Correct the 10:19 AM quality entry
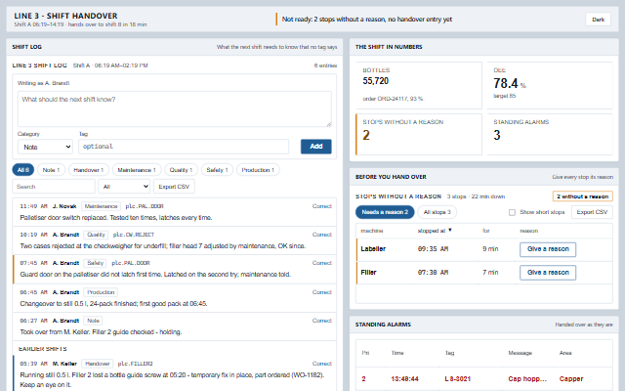Screen dimensions: 625x391 click(322, 235)
